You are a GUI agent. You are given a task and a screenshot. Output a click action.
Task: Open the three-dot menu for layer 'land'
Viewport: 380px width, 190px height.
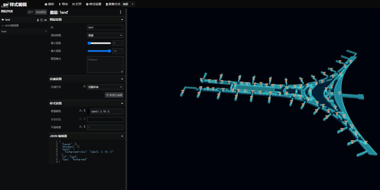[120, 12]
